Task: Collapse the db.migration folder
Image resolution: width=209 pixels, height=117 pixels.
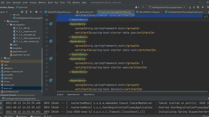Action: click(x=8, y=25)
